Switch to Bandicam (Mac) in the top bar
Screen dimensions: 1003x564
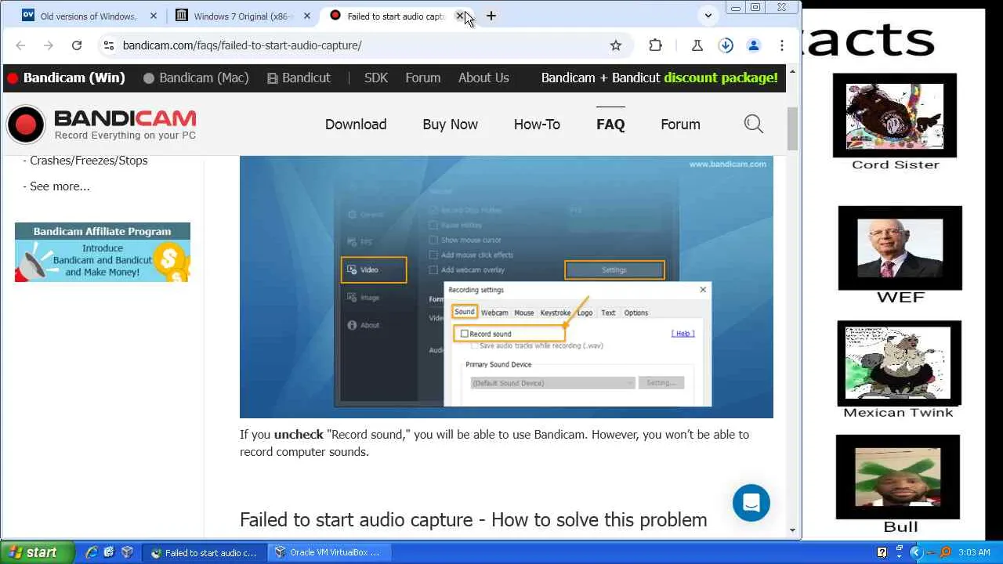tap(196, 78)
